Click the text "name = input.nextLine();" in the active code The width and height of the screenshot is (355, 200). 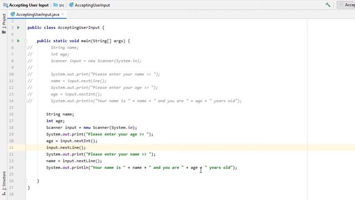tap(74, 161)
